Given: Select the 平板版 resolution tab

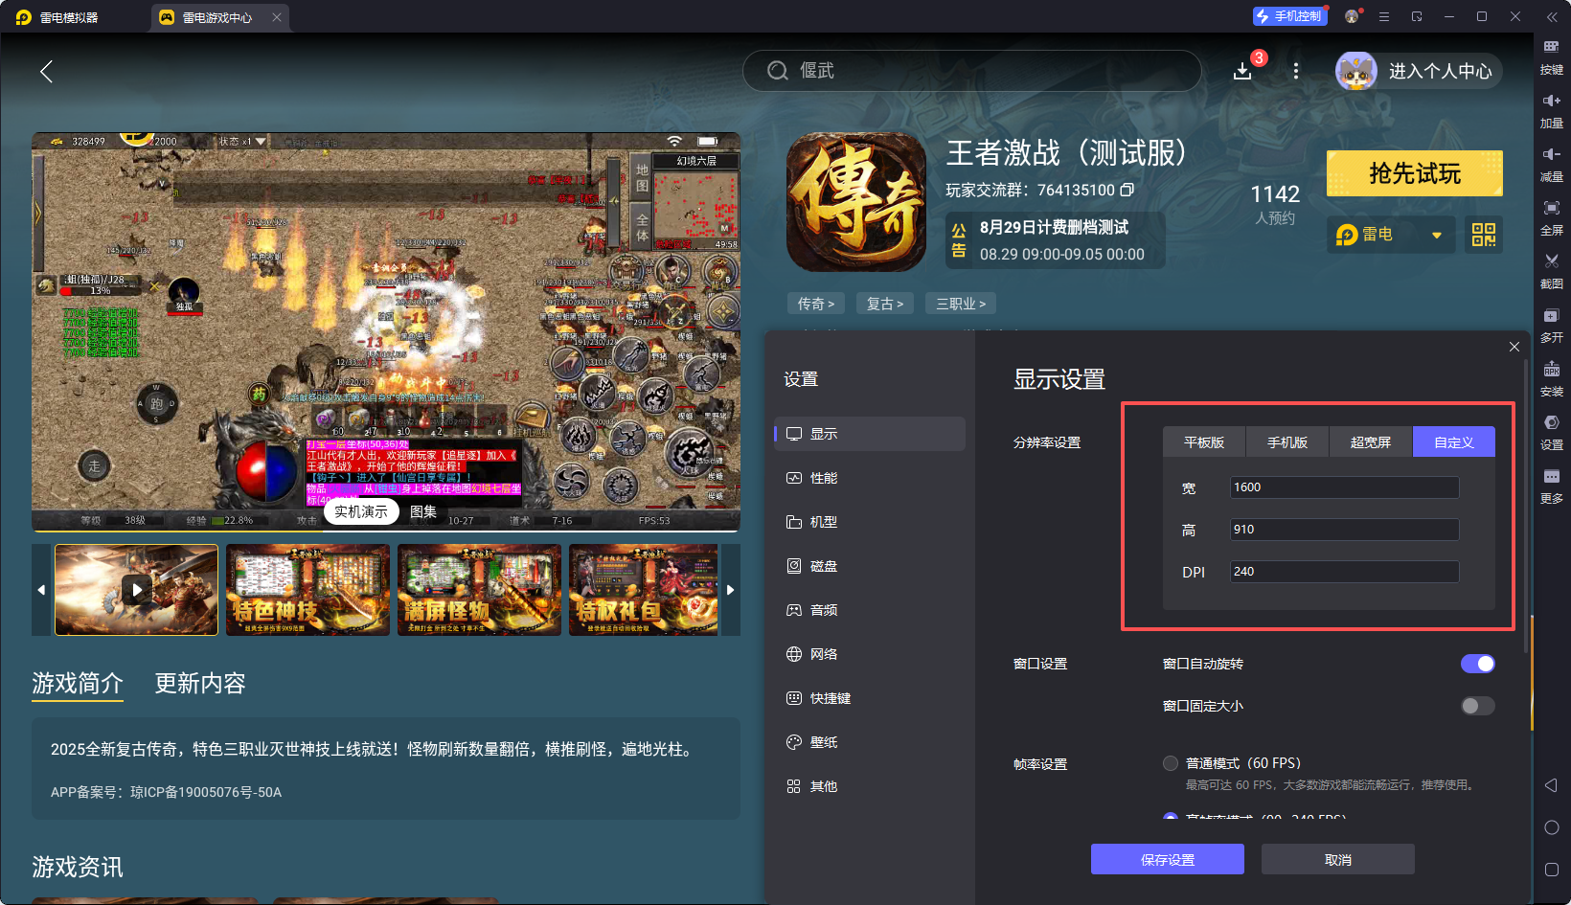Looking at the screenshot, I should pyautogui.click(x=1204, y=442).
